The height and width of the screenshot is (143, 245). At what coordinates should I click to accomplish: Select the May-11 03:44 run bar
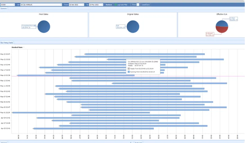pyautogui.click(x=124, y=86)
